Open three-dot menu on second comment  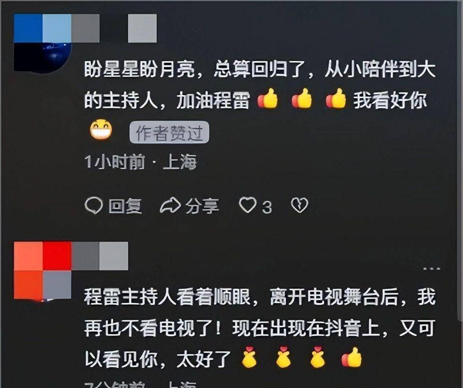tap(432, 269)
